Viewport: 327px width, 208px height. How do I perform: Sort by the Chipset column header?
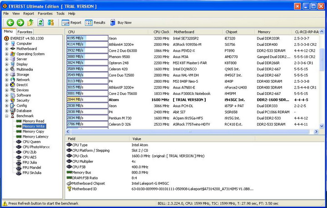coord(238,32)
